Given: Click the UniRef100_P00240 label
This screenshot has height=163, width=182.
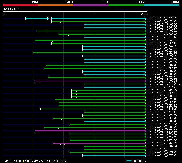Looking at the screenshot, I should pyautogui.click(x=163, y=56).
